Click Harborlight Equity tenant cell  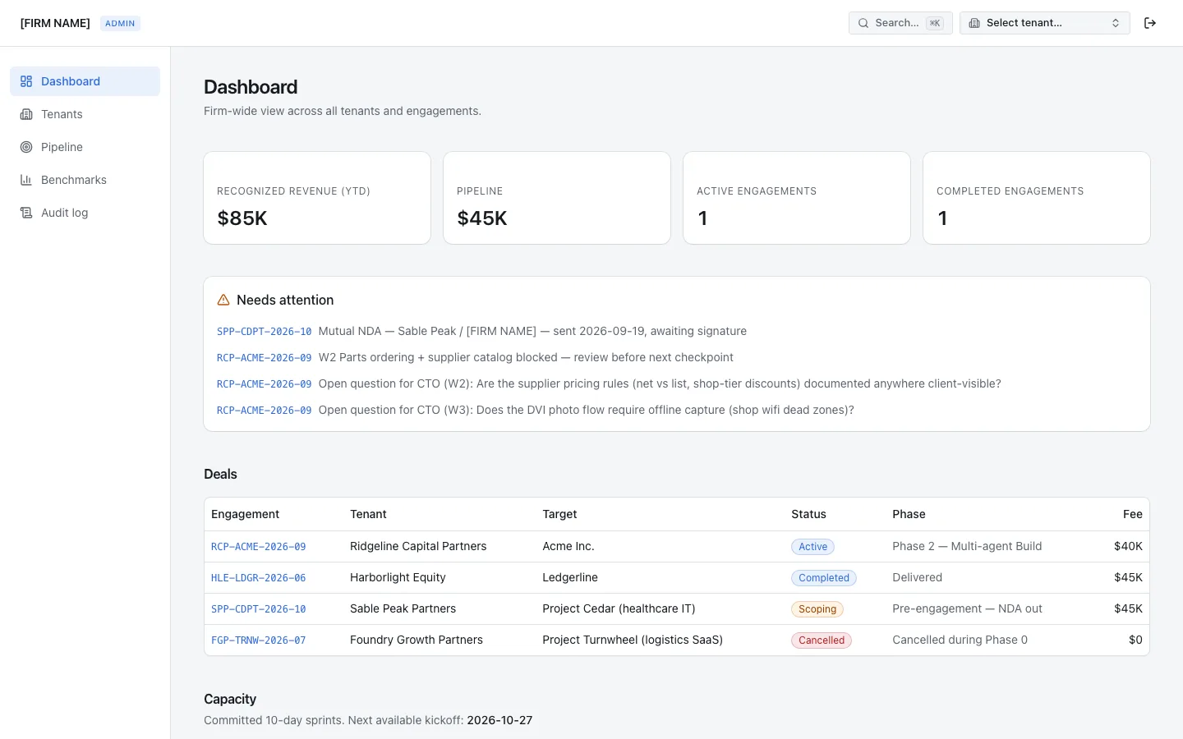[398, 577]
